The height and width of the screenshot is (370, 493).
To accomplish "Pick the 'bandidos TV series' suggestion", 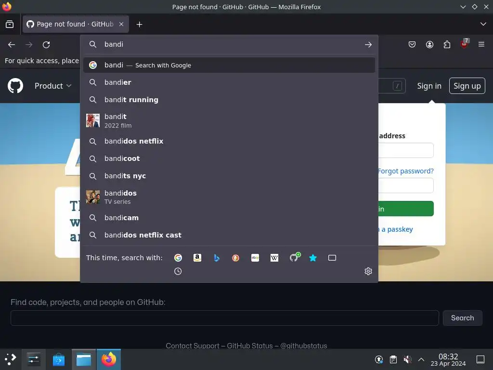I will point(229,197).
